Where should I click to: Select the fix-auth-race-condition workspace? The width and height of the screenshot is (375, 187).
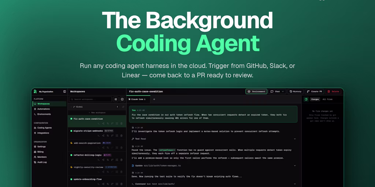coord(97,121)
